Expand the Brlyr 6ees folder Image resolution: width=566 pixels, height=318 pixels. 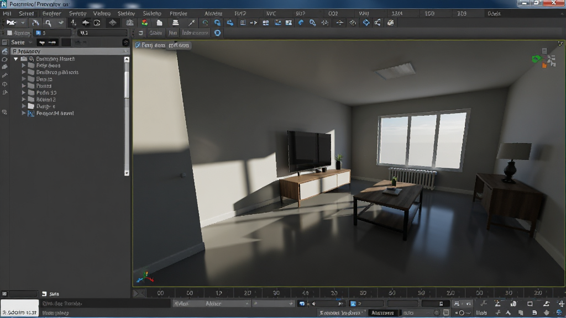(24, 66)
